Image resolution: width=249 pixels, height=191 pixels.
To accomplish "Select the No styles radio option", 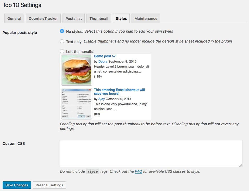I will point(62,31).
